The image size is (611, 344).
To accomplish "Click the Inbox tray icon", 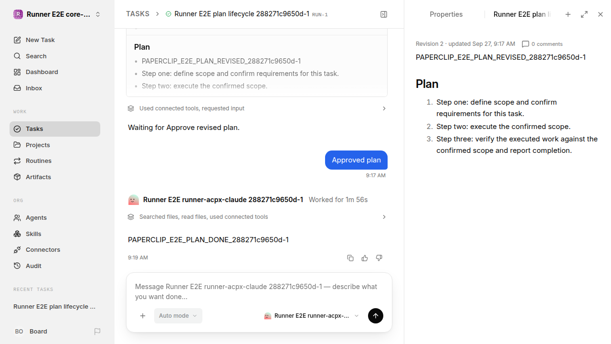I will [x=17, y=88].
